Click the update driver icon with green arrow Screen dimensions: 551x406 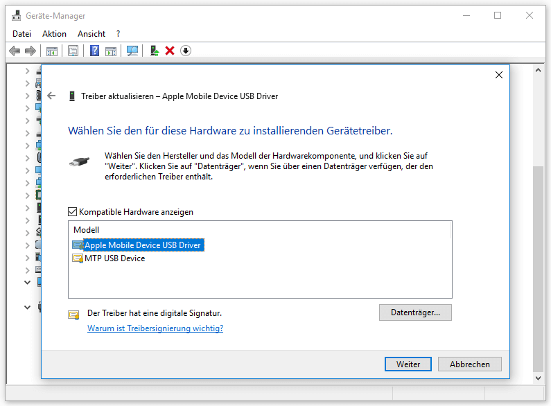tap(155, 51)
